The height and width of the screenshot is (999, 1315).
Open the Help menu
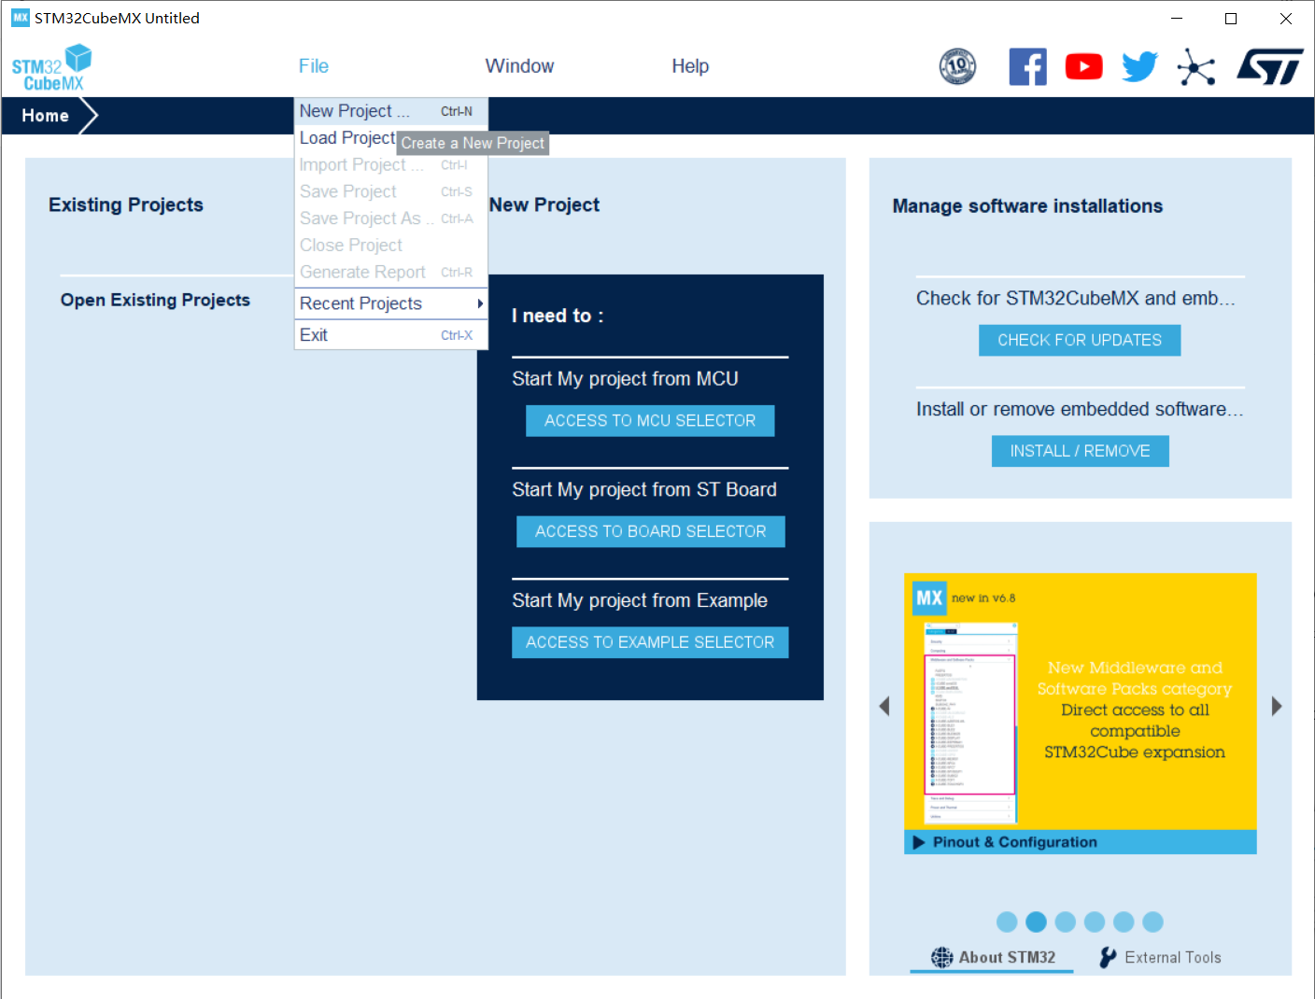pyautogui.click(x=690, y=66)
